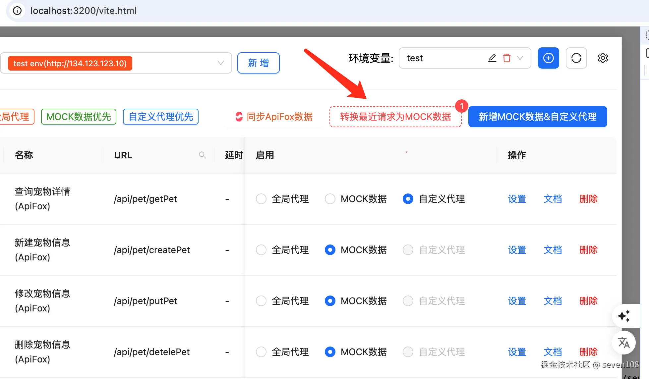
Task: Switch to the 自定义代理优先 mode tag
Action: [x=161, y=117]
